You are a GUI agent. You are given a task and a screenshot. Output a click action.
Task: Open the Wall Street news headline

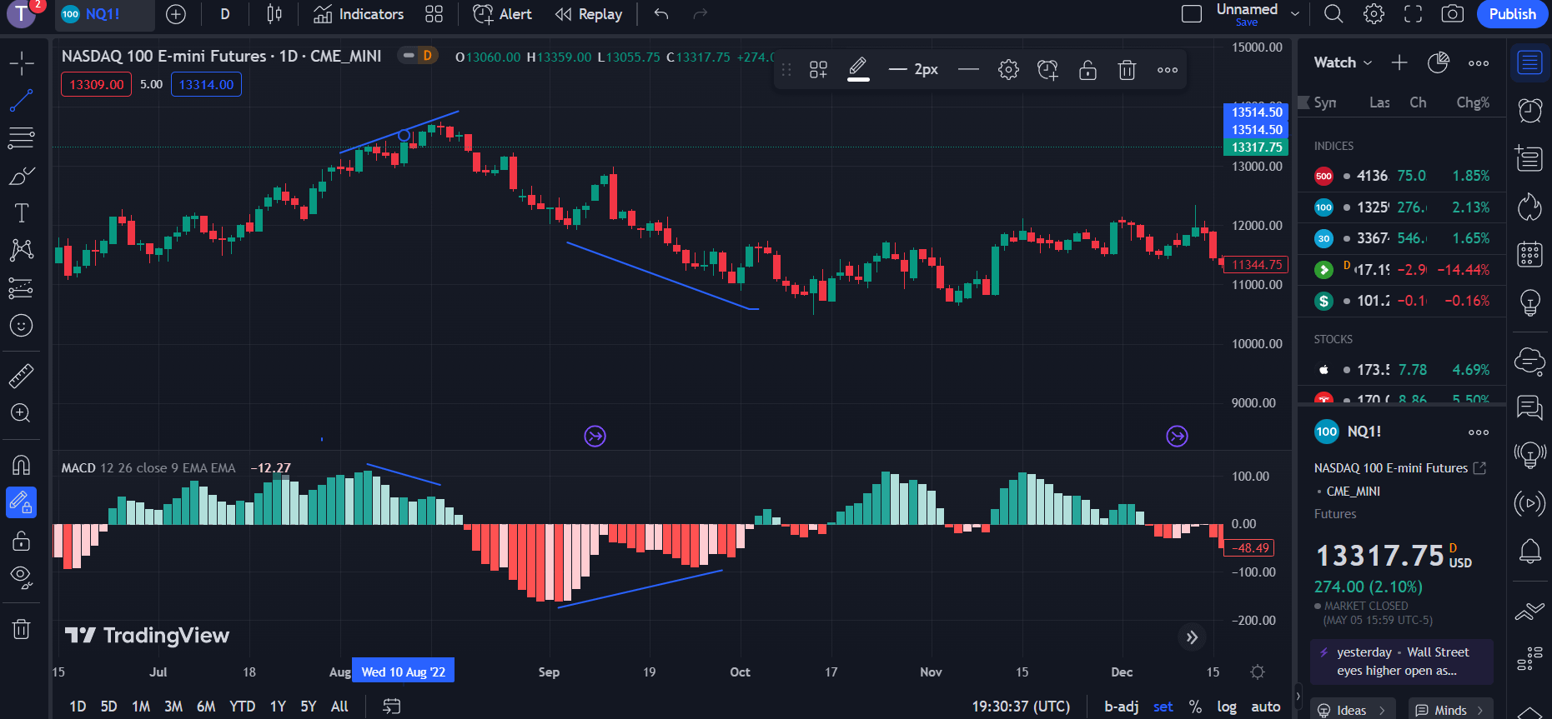coord(1401,662)
